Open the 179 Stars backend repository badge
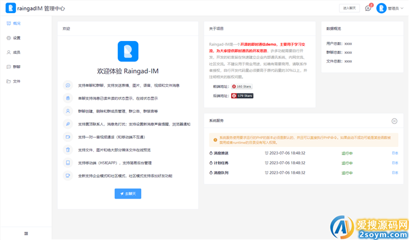Image resolution: width=409 pixels, height=240 pixels. pos(242,96)
